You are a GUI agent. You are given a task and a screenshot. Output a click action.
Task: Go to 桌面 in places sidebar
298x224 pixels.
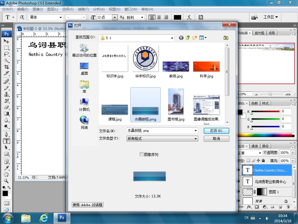tap(84, 69)
